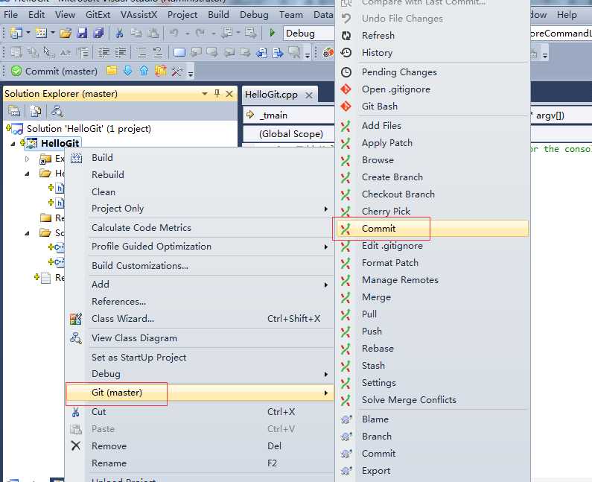
Task: Select Build Customizations... entry
Action: tap(200, 266)
